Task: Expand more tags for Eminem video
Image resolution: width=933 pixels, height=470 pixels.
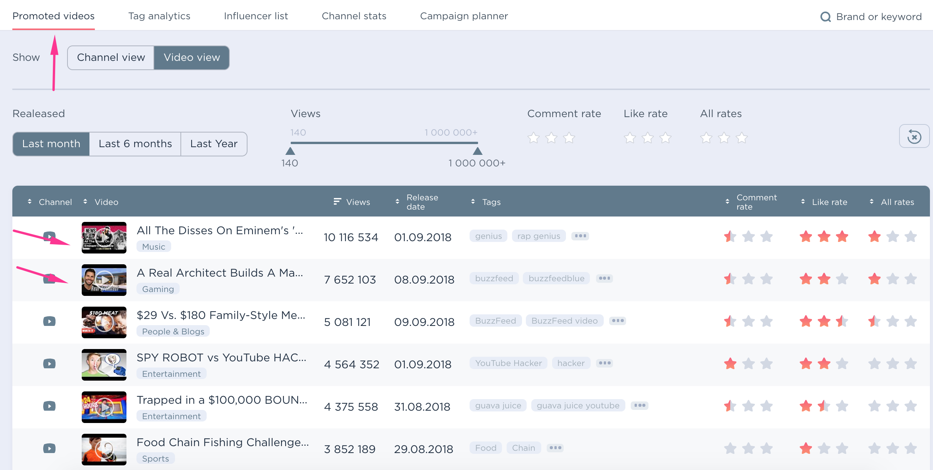Action: (x=580, y=236)
